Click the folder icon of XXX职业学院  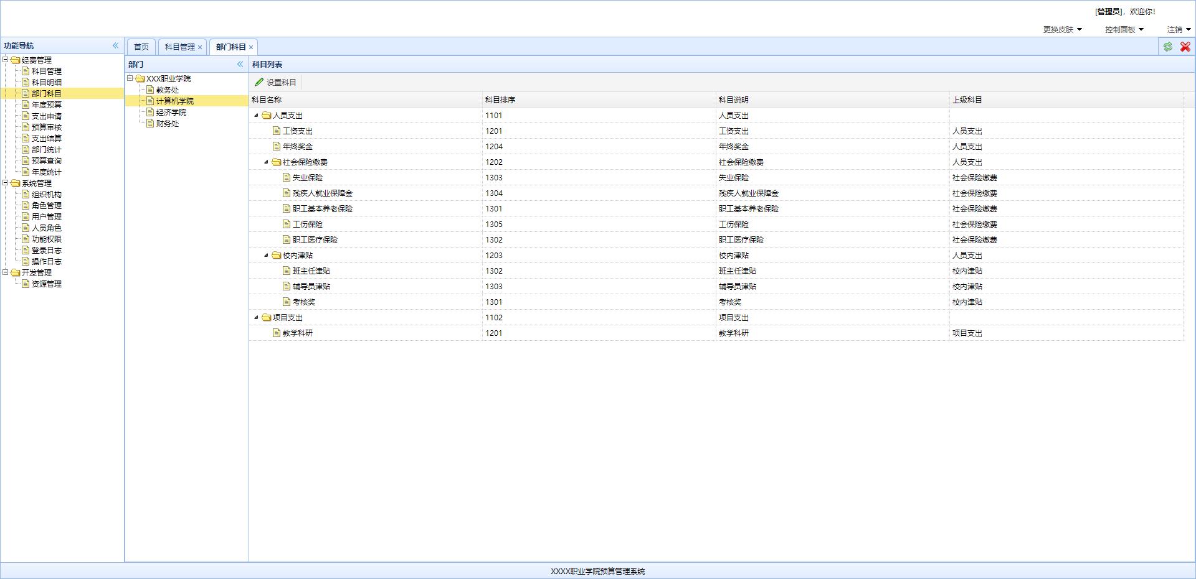pyautogui.click(x=140, y=79)
